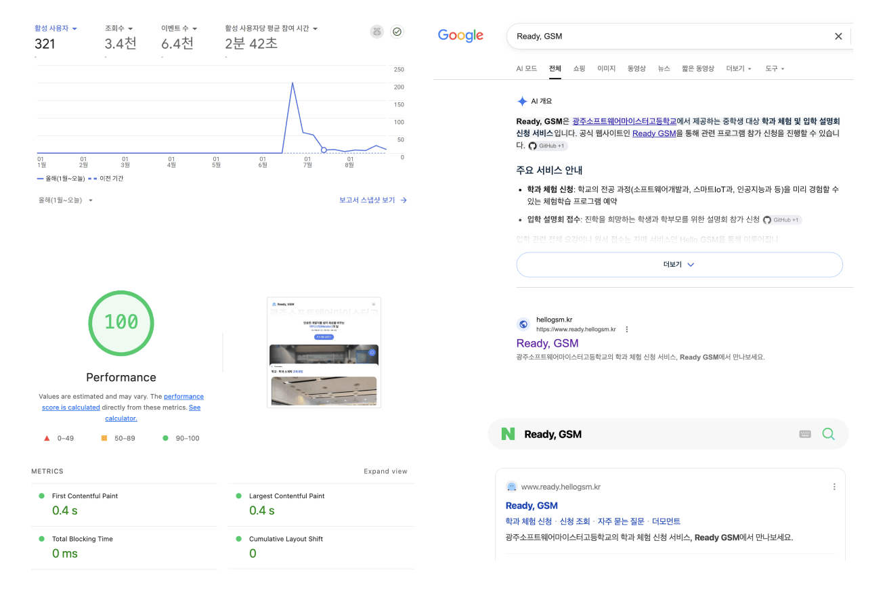This screenshot has height=589, width=887.
Task: Click the GitHub +1 chip in the first paragraph
Action: 547,146
